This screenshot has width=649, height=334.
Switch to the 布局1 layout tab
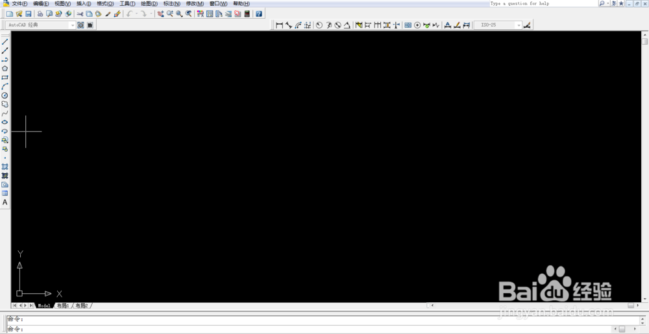pyautogui.click(x=63, y=306)
